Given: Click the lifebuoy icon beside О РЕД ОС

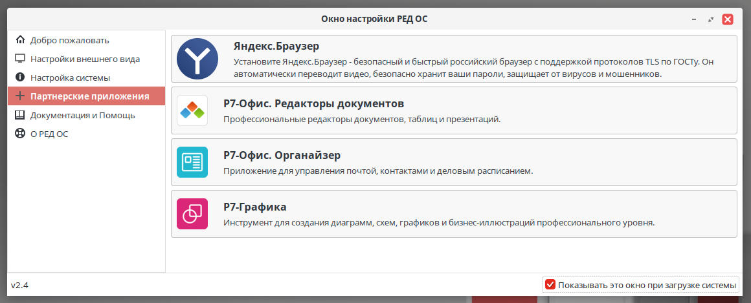Looking at the screenshot, I should (x=20, y=134).
